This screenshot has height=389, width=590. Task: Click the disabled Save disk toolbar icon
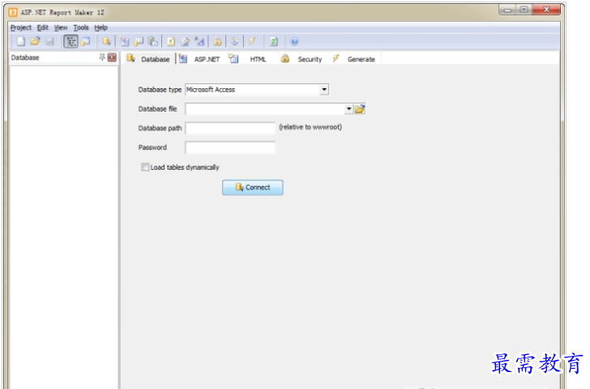click(49, 41)
